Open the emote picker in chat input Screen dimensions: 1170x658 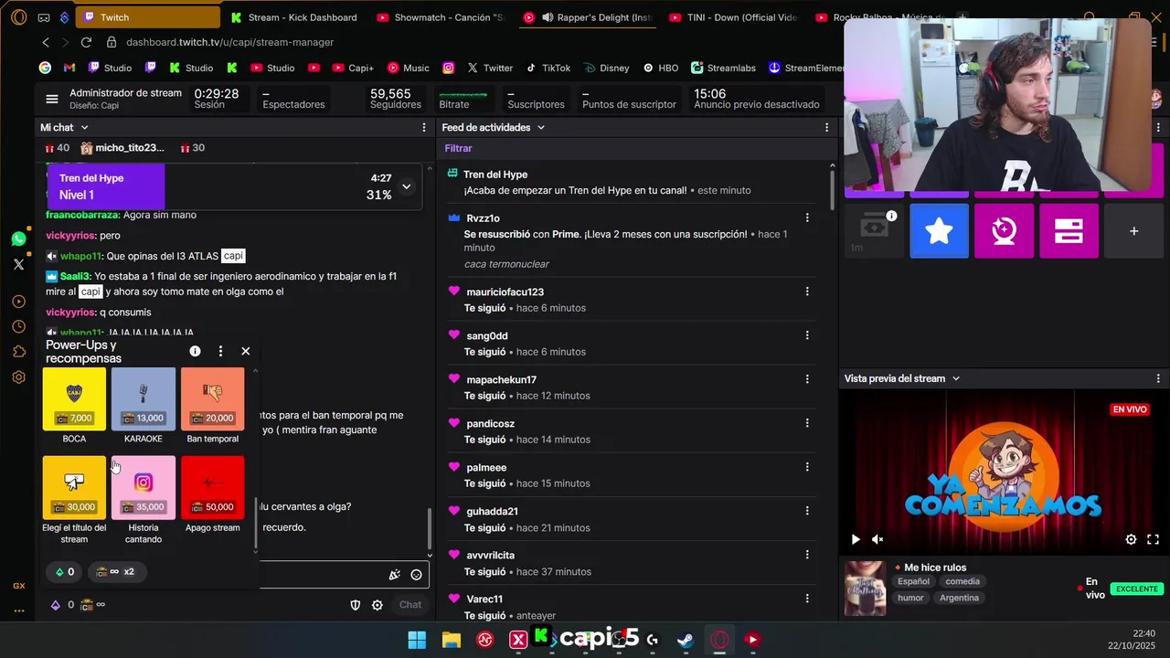pos(416,575)
